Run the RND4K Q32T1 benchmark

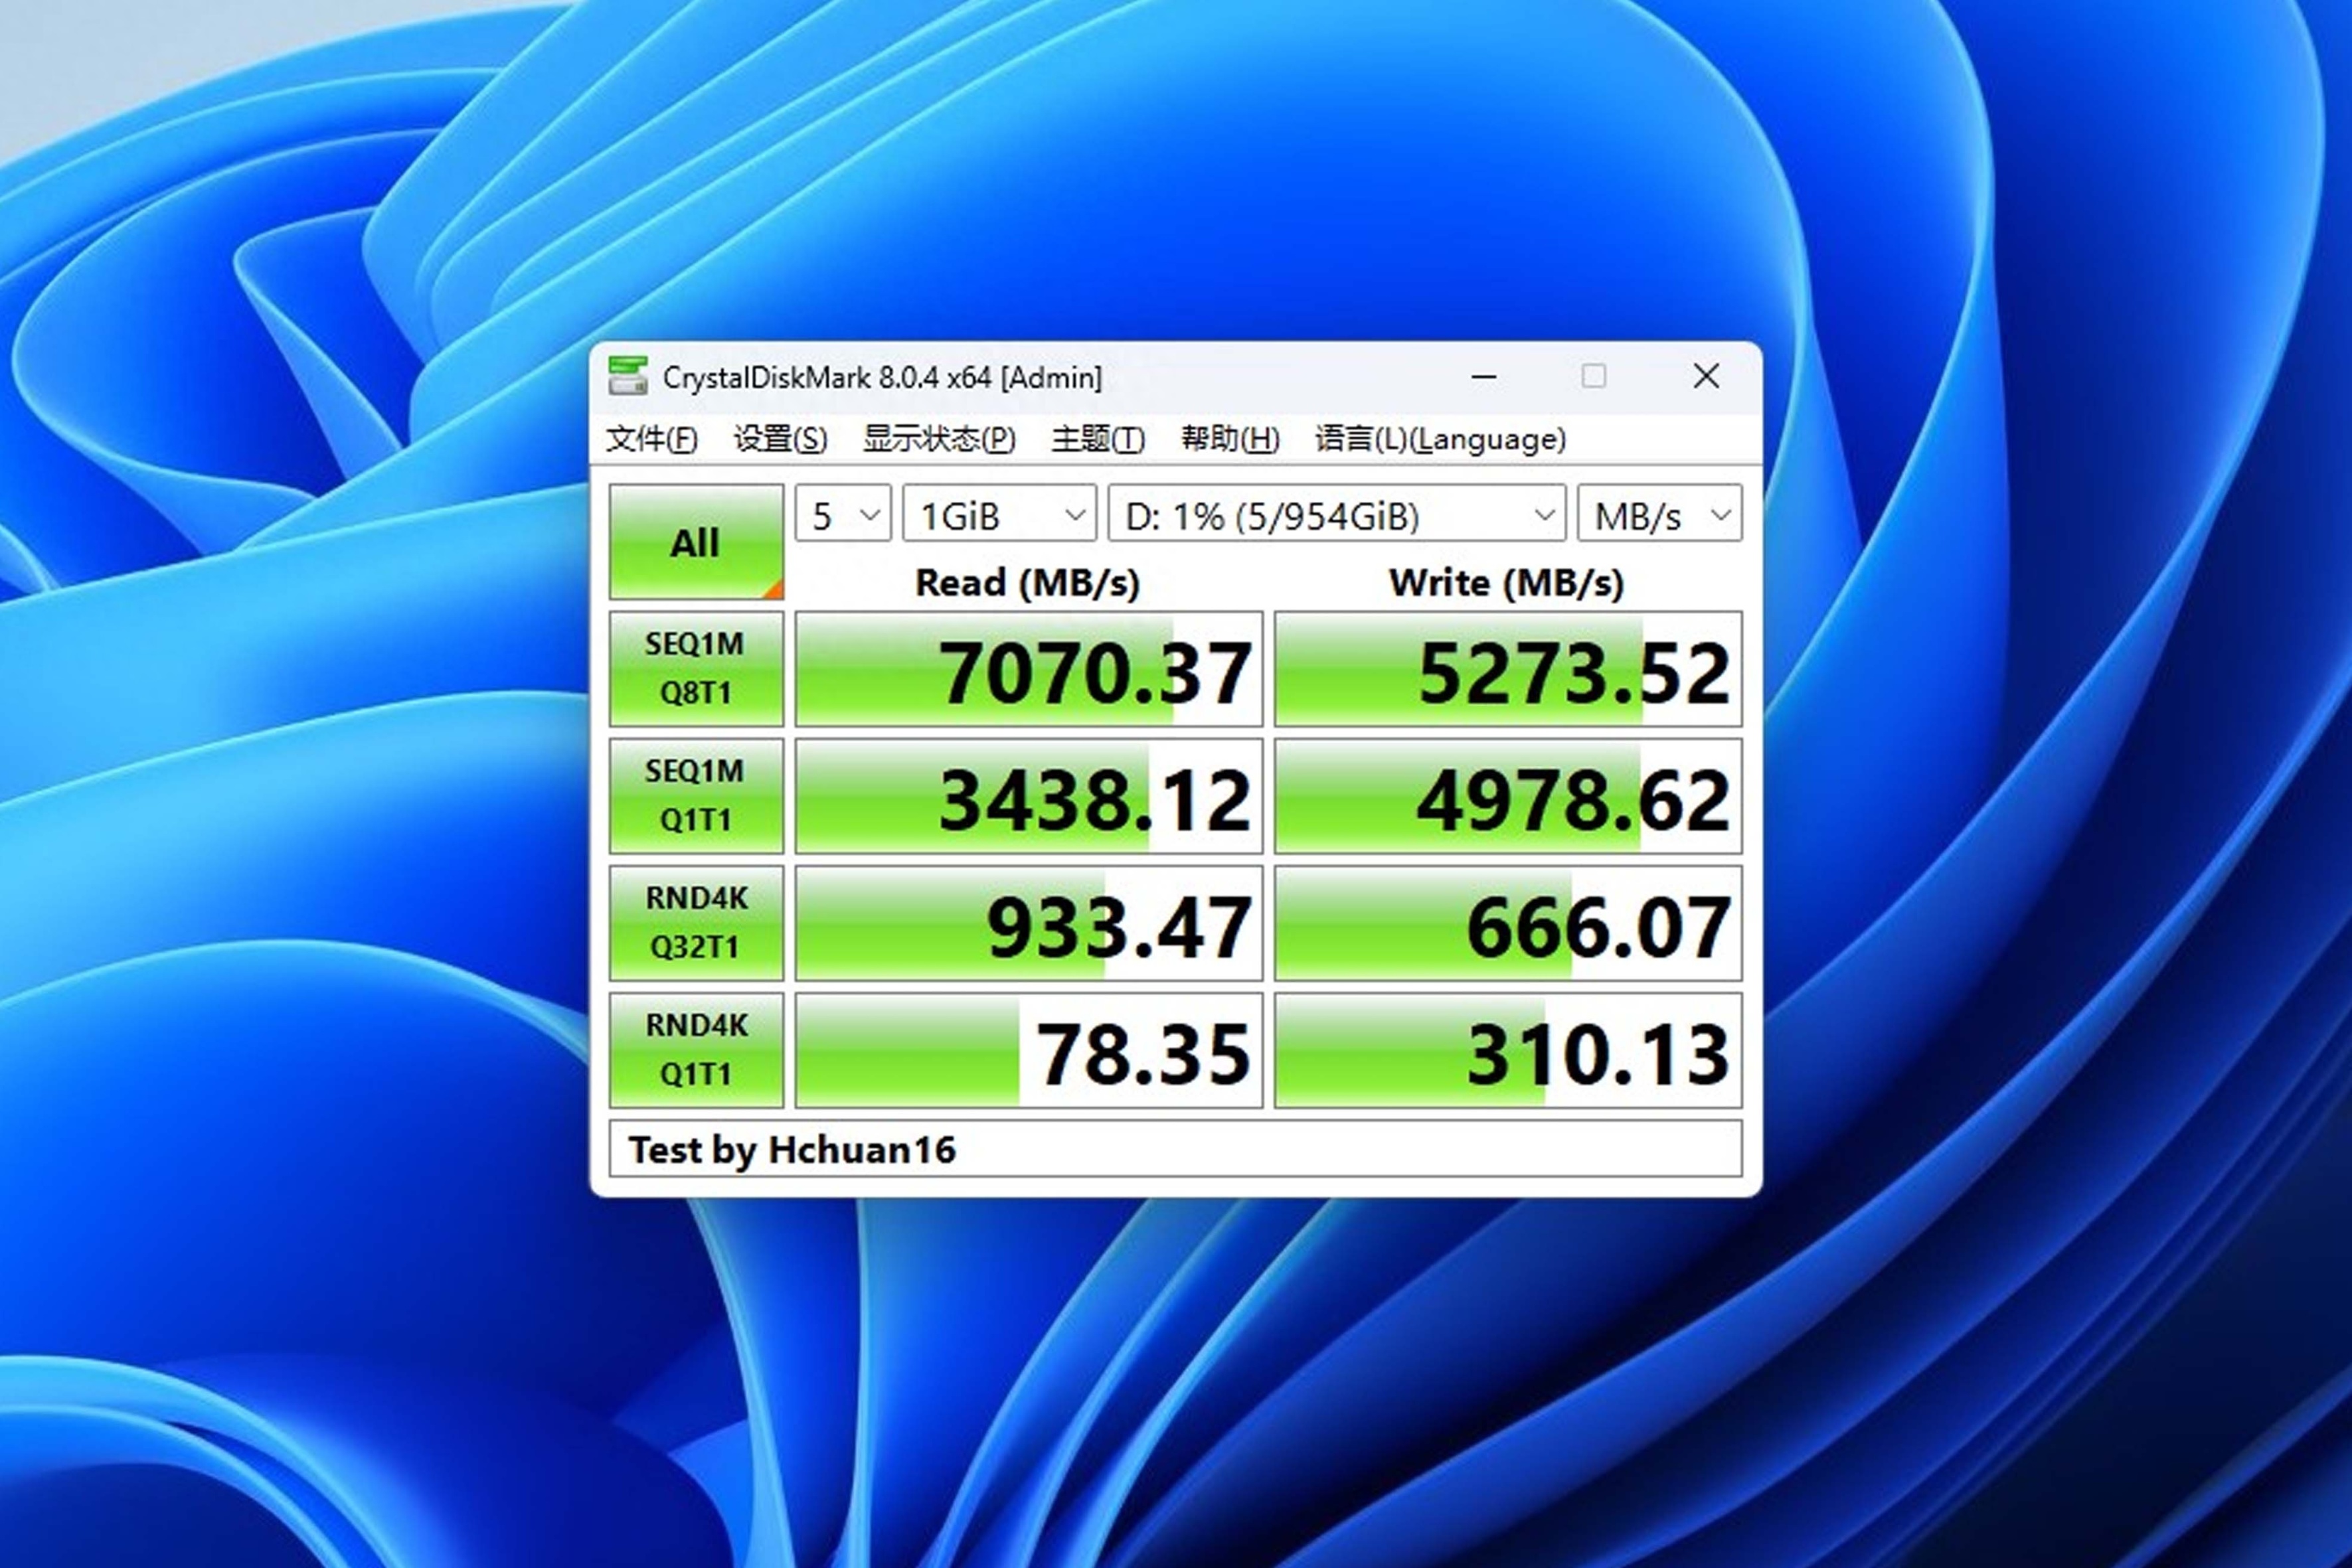click(x=695, y=922)
